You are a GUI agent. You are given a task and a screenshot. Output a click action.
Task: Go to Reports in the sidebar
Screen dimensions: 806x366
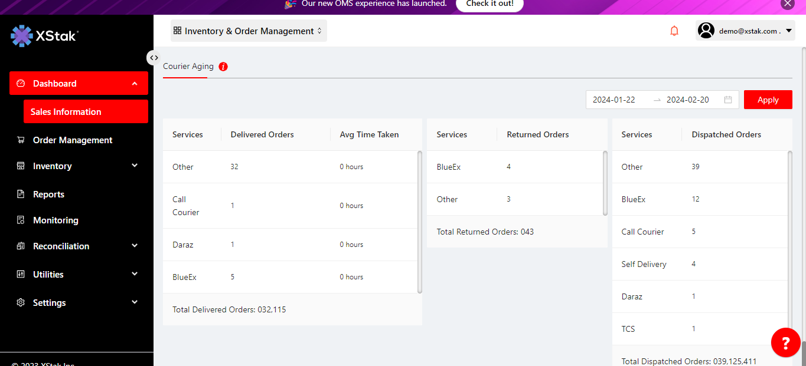pyautogui.click(x=48, y=194)
